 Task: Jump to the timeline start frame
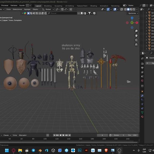(54, 135)
